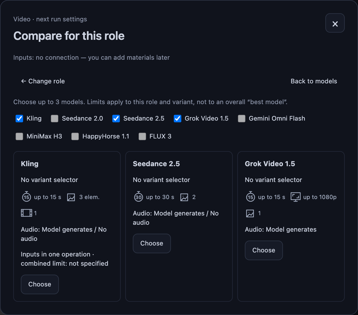
Task: Click the 'Inputs: no connection' notice
Action: [92, 58]
